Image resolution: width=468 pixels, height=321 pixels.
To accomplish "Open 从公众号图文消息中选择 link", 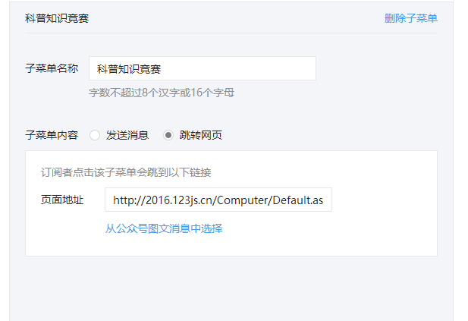I will pyautogui.click(x=164, y=228).
